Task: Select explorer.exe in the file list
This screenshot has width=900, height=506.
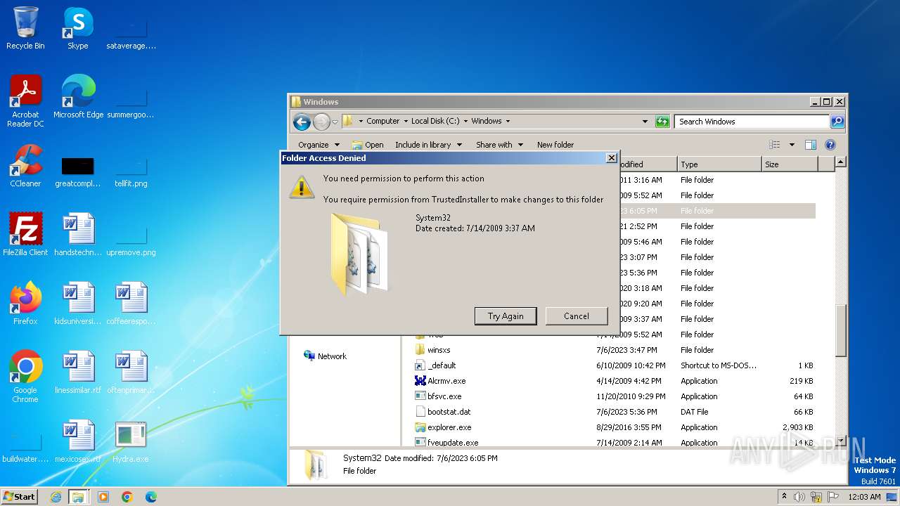Action: 443,427
